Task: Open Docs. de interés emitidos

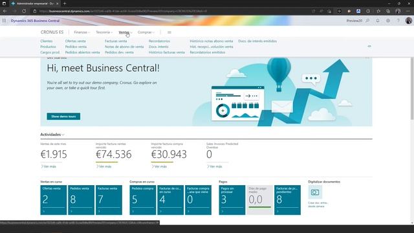Action: [257, 41]
